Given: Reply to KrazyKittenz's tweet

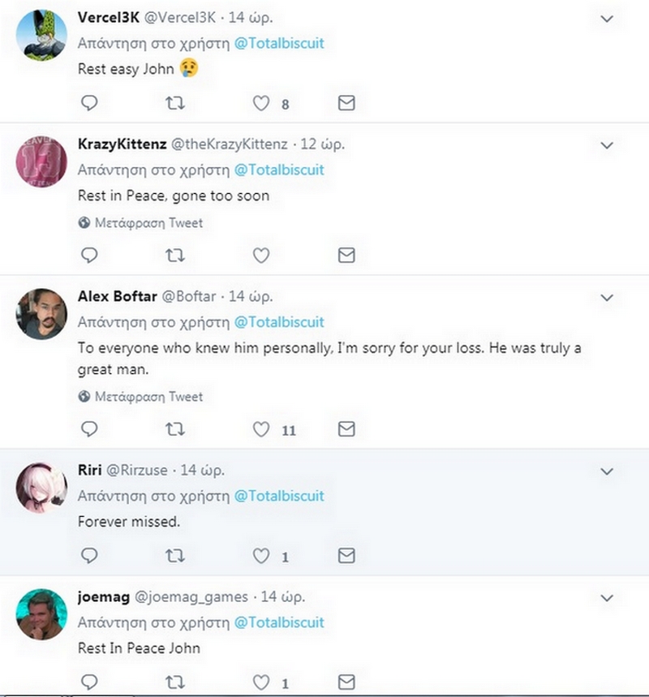Looking at the screenshot, I should (90, 255).
